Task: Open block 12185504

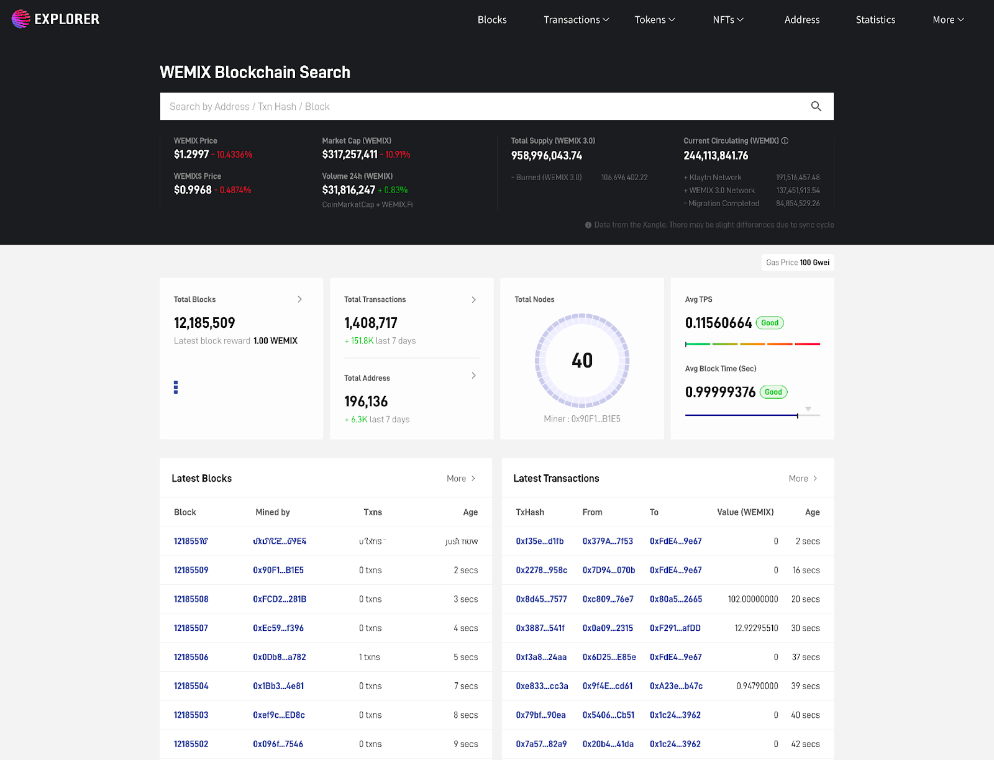Action: [x=191, y=686]
